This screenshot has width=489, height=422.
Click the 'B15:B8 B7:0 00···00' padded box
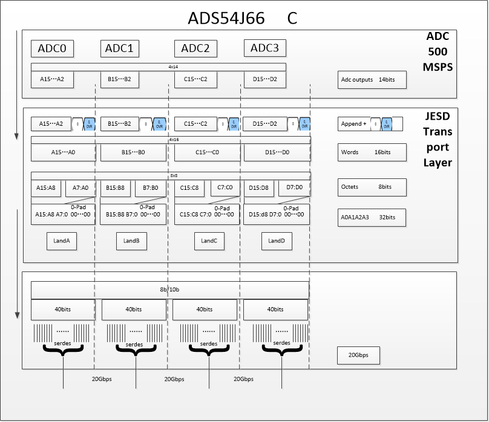tap(133, 214)
